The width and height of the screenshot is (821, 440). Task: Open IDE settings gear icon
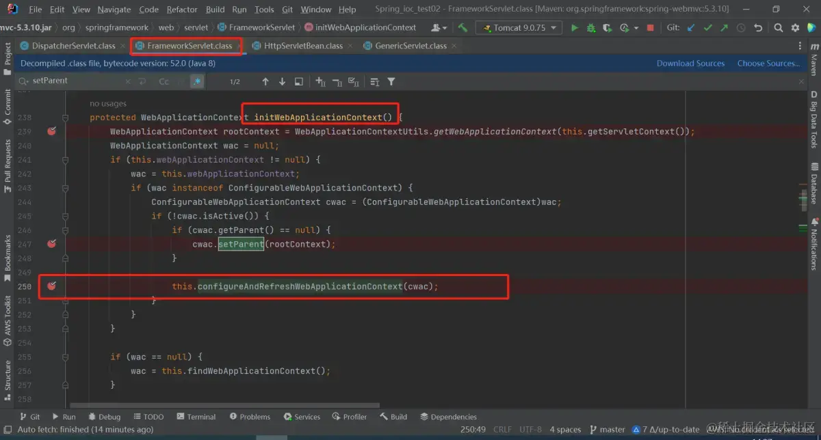pos(795,28)
